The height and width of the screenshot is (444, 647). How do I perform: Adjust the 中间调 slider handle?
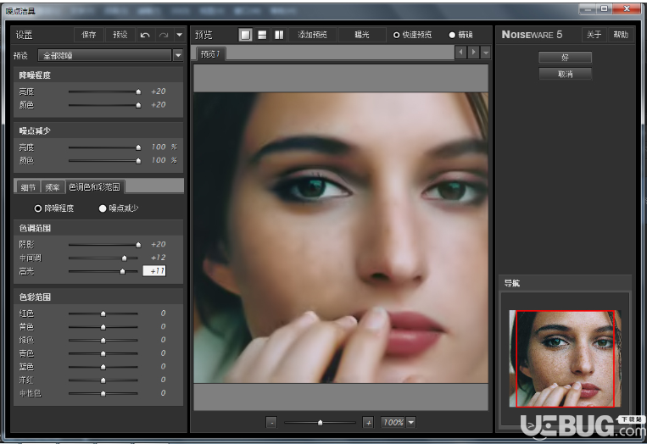[124, 258]
